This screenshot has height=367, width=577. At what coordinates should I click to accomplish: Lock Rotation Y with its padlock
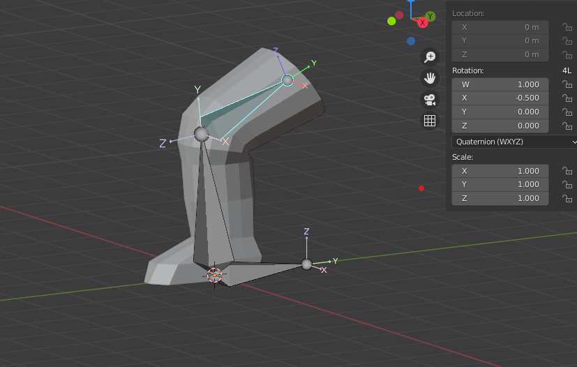pyautogui.click(x=567, y=112)
